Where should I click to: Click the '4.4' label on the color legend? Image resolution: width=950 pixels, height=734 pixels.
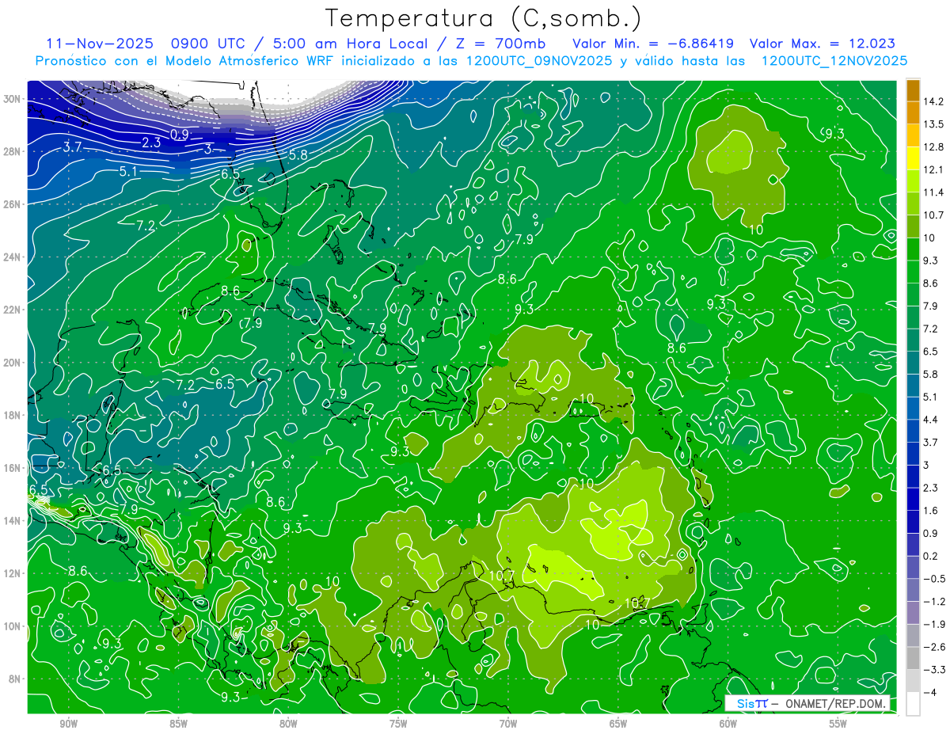tap(931, 420)
